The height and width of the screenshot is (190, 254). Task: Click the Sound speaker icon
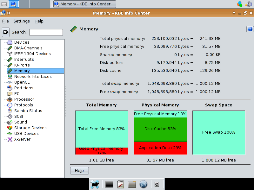[10, 122]
